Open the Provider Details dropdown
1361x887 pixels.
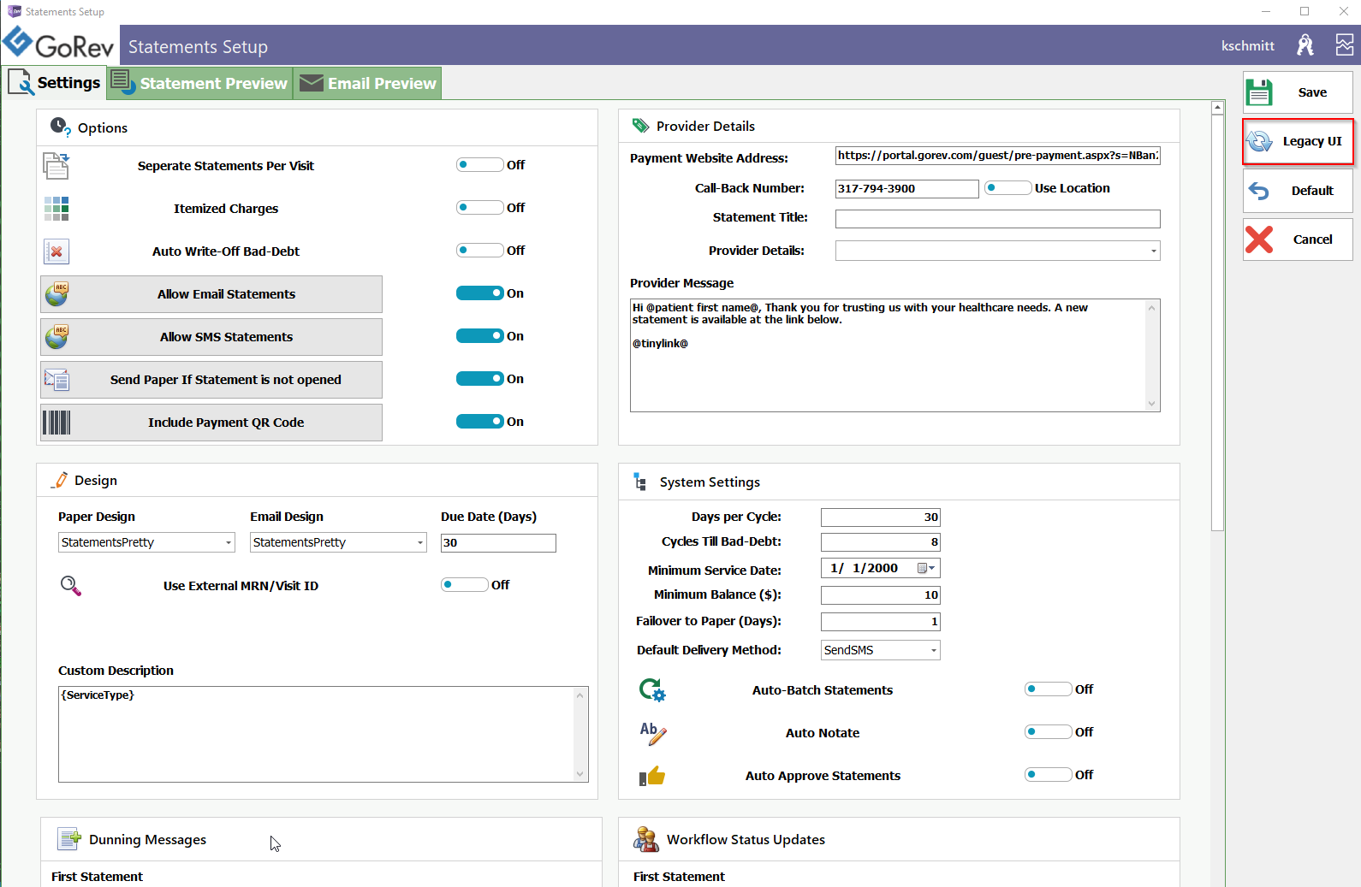click(x=998, y=251)
